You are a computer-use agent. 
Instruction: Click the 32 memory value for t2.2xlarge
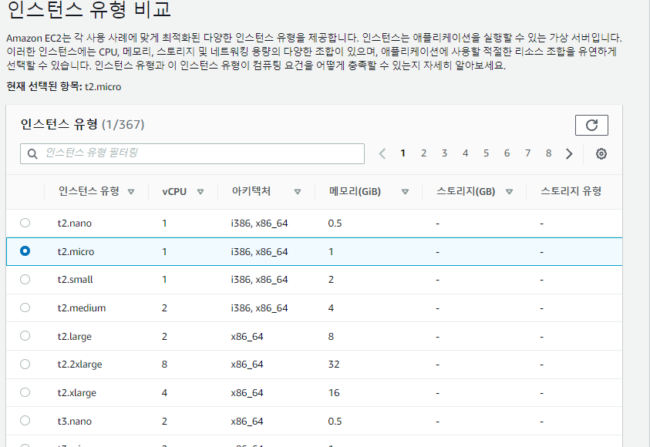334,364
